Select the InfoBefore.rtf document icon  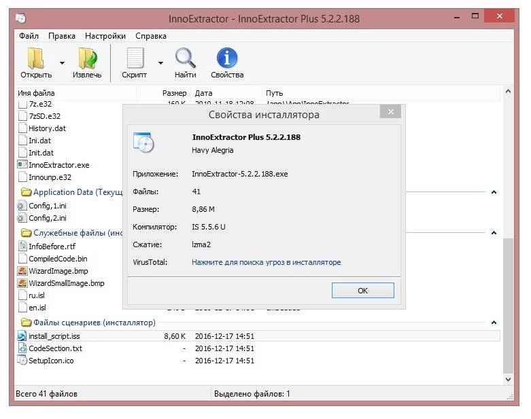tap(22, 247)
